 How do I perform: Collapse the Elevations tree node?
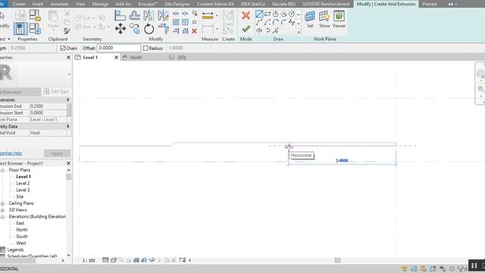[3, 217]
